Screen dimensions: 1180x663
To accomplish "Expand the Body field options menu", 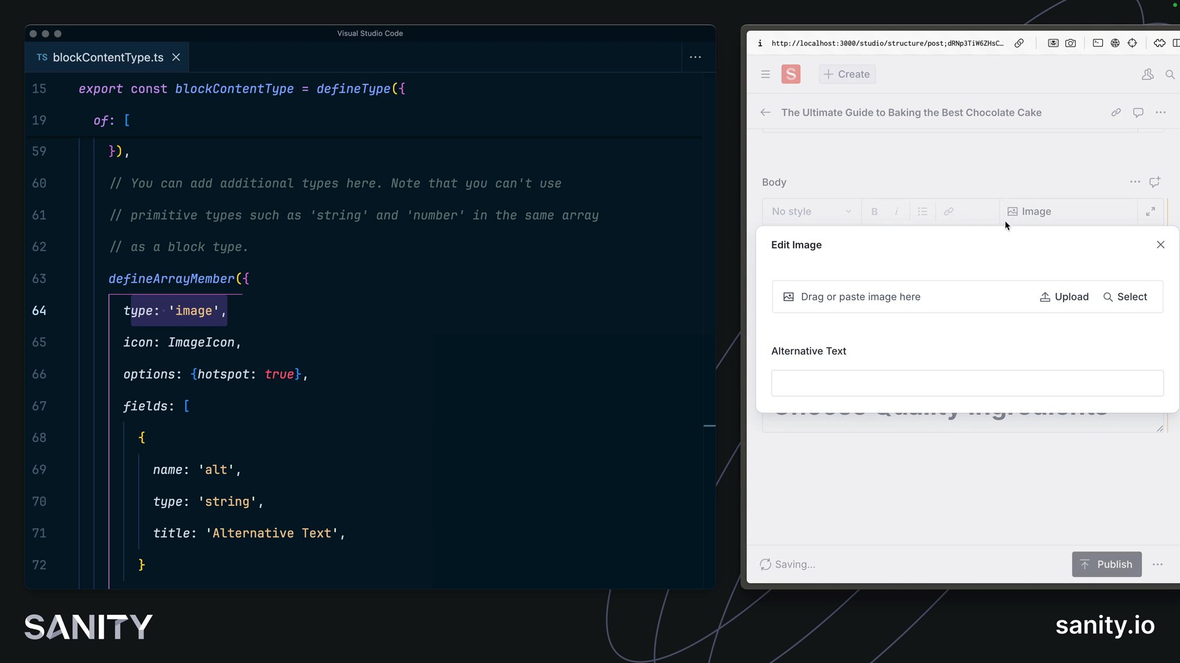I will 1134,181.
